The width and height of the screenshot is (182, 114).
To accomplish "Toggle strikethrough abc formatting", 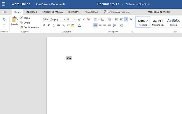I will pos(58,25).
